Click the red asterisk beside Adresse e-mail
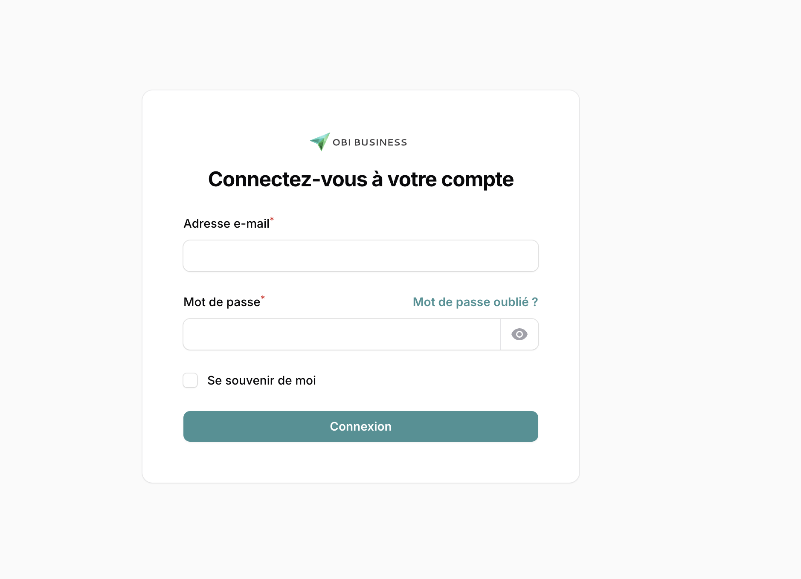Screen dimensions: 801x579 tap(272, 219)
